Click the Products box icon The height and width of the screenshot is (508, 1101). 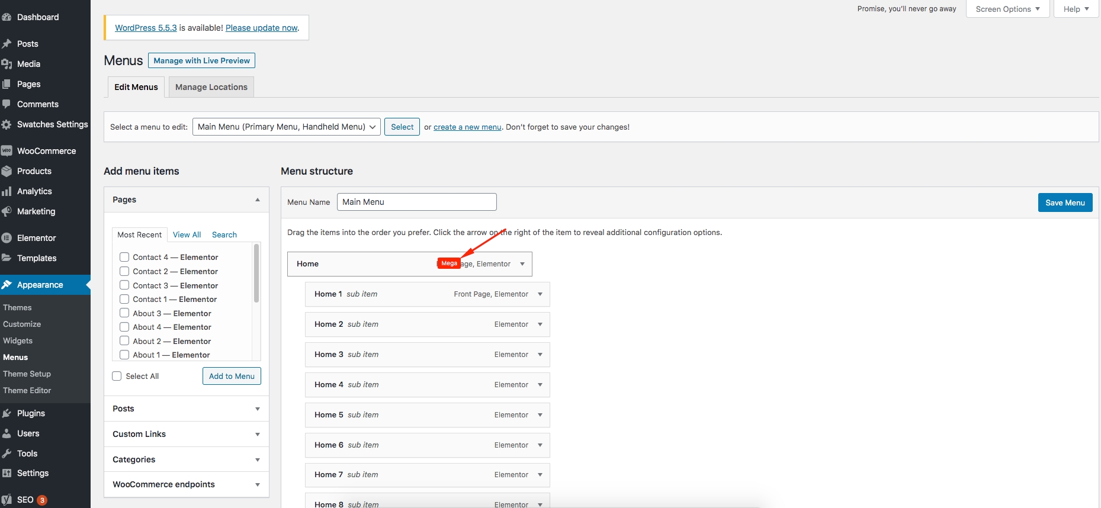coord(7,171)
